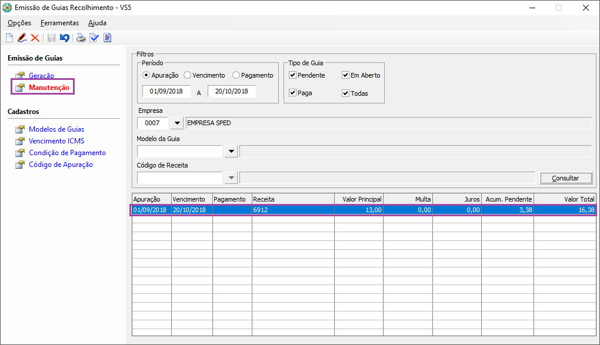600x345 pixels.
Task: Toggle the Em Aberto checkbox
Action: click(x=345, y=75)
